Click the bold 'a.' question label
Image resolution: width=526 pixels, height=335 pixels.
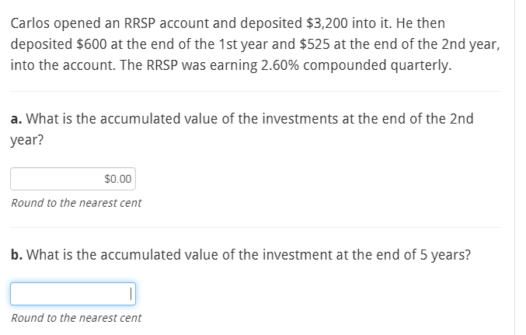[16, 119]
